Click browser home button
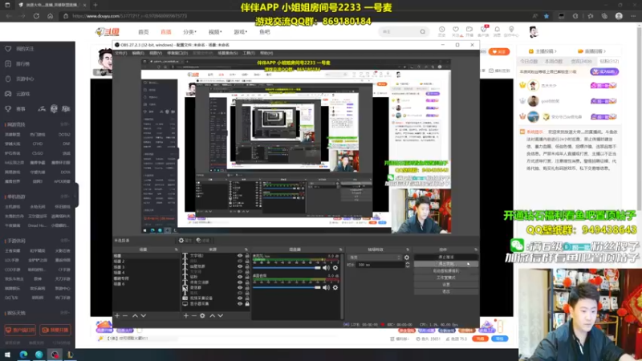The width and height of the screenshot is (642, 361). [x=50, y=16]
